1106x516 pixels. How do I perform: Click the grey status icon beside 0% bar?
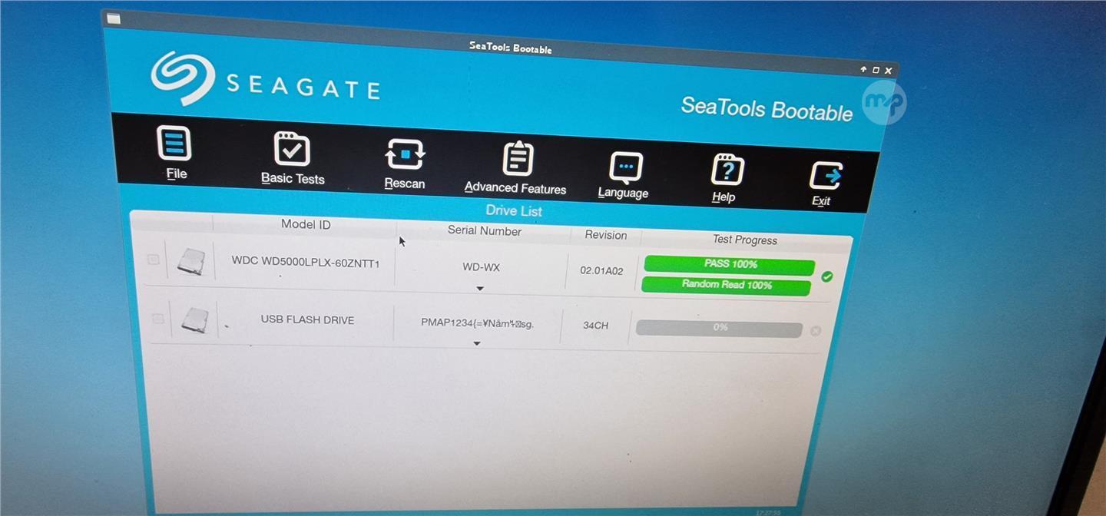pos(816,331)
